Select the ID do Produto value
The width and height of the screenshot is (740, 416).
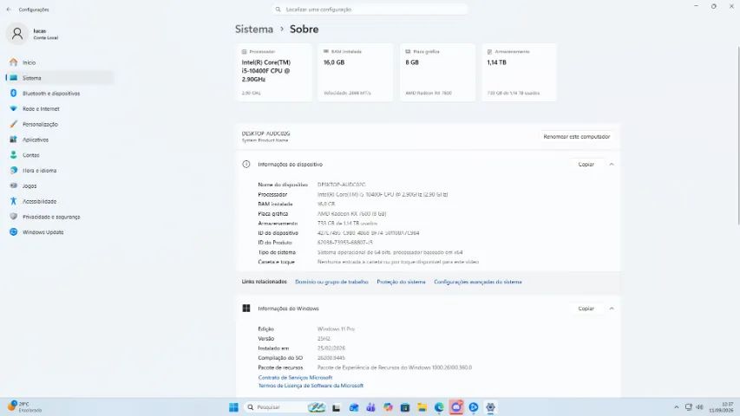[344, 243]
